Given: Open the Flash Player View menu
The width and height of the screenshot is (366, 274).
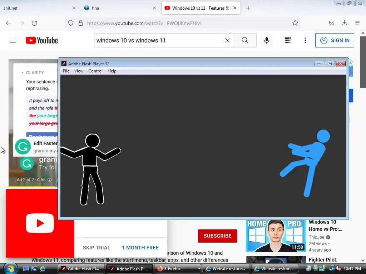Looking at the screenshot, I should (x=79, y=71).
